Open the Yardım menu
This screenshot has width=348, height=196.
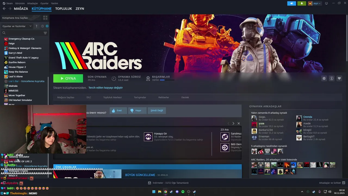54,3
